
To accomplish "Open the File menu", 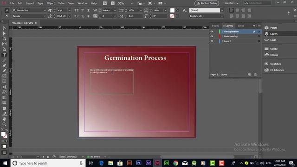I will point(12,3).
